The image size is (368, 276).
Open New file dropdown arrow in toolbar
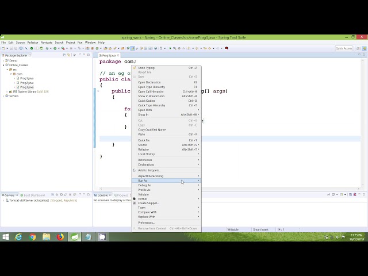pyautogui.click(x=7, y=48)
